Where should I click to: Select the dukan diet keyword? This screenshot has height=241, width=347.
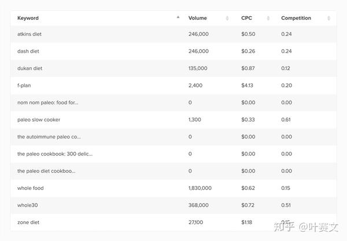[29, 68]
